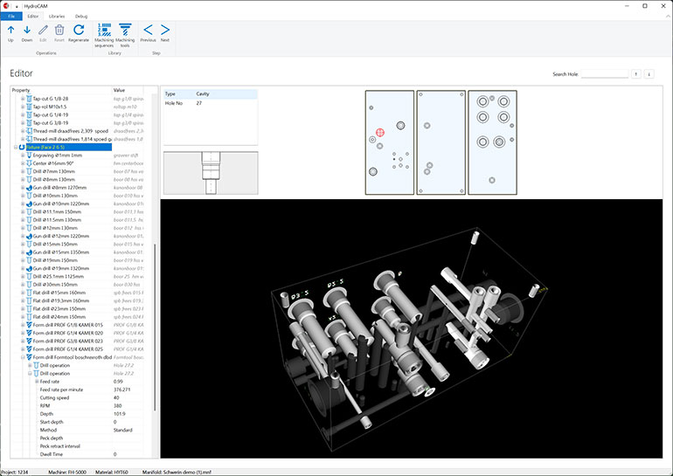Collapse the ribbon with the chevron
673x476 pixels.
tap(668, 17)
